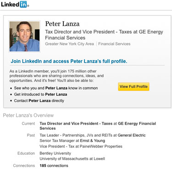
Task: Click the View Full Profile button
Action: (133, 87)
